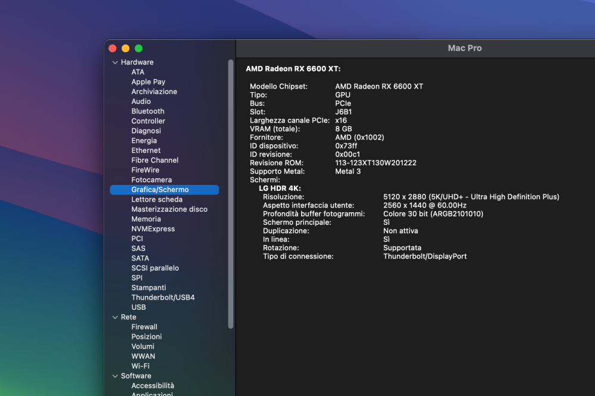Open Volumi under Rete

(143, 346)
